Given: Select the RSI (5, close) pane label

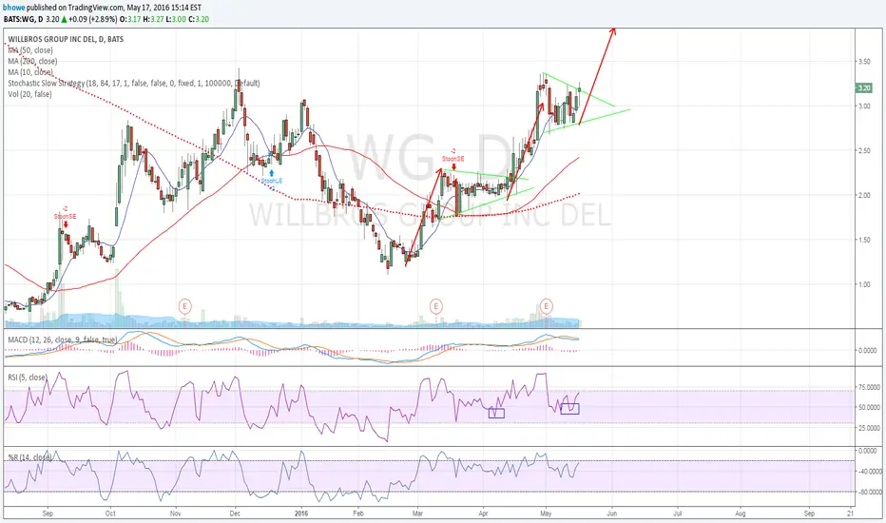Looking at the screenshot, I should click(x=28, y=378).
